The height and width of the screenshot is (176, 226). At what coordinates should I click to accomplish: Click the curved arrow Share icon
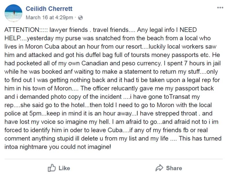[x=159, y=168]
